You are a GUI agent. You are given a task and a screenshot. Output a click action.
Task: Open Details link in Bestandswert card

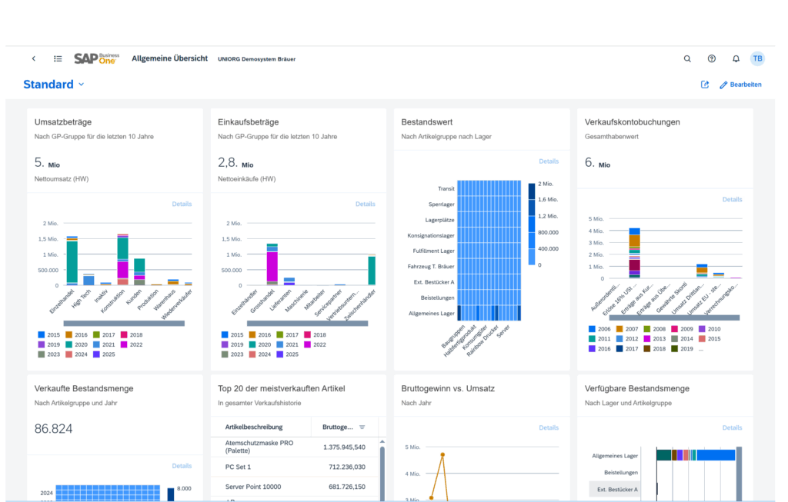(x=549, y=161)
